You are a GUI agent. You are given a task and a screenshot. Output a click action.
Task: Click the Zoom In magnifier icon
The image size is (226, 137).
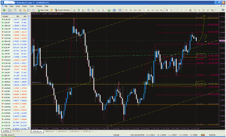89,10
